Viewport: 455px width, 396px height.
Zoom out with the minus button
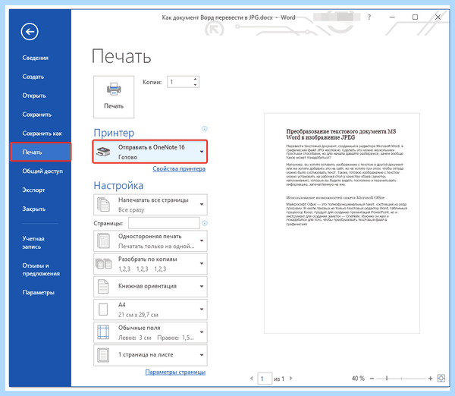point(372,379)
